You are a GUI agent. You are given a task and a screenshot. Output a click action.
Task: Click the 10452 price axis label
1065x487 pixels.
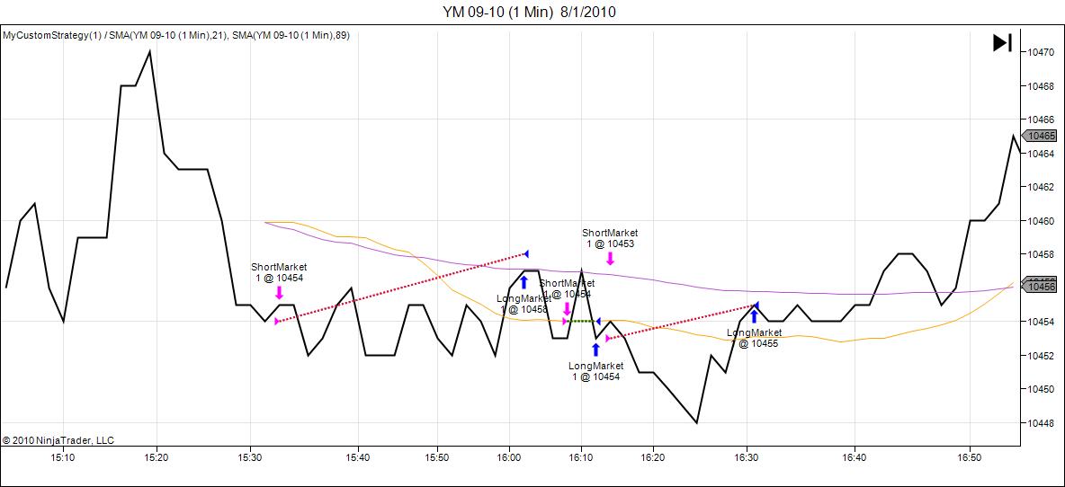1042,356
